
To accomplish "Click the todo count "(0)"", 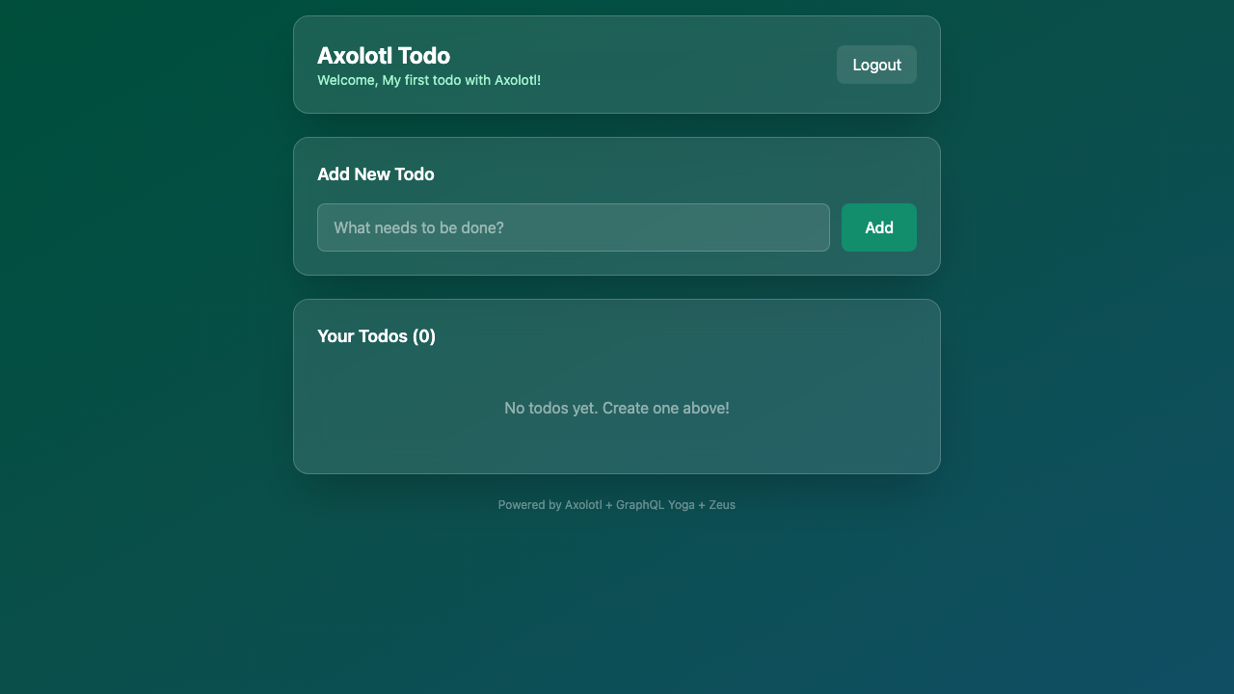I will [424, 336].
